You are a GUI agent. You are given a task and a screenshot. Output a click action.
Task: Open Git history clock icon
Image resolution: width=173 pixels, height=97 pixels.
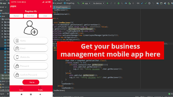pos(149,3)
